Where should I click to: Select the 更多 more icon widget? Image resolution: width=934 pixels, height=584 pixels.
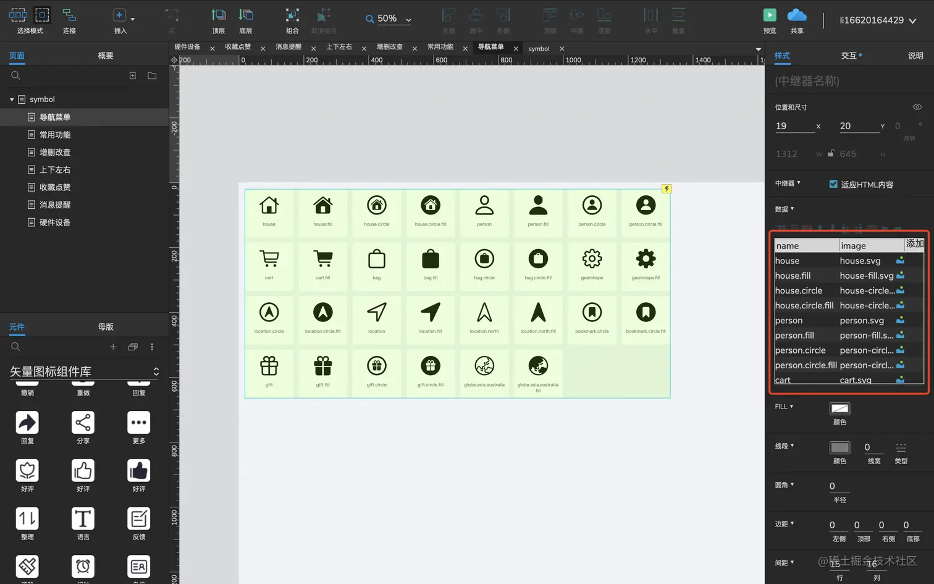[x=138, y=423]
